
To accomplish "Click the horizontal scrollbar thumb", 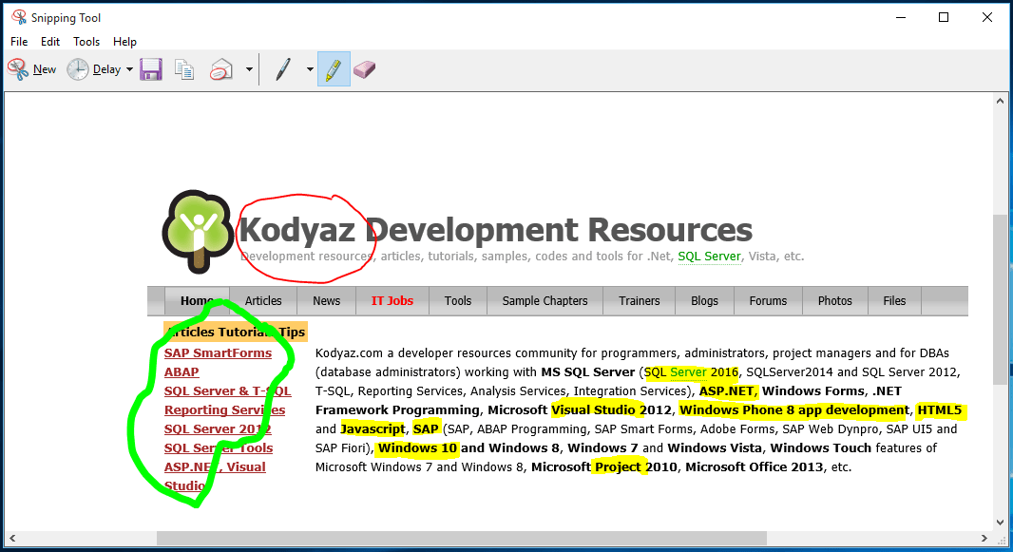I will [462, 538].
